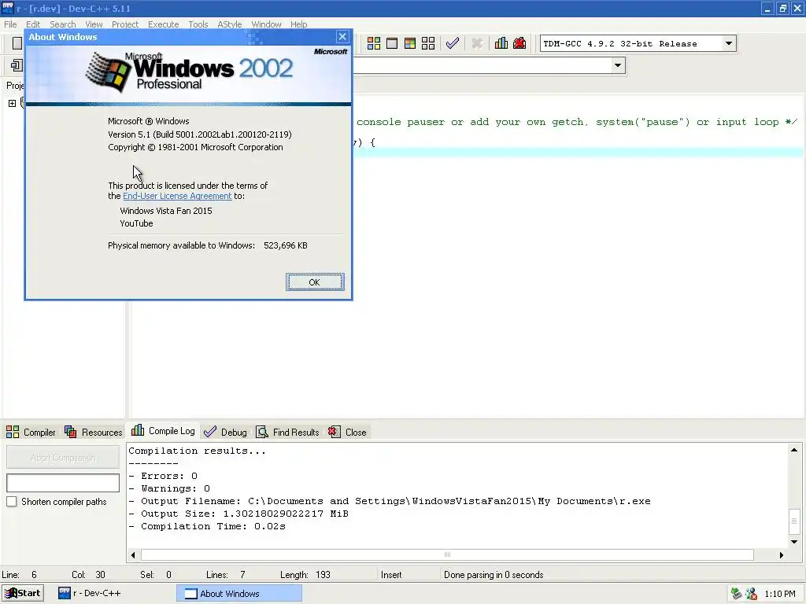Open the Window menu

(x=266, y=24)
